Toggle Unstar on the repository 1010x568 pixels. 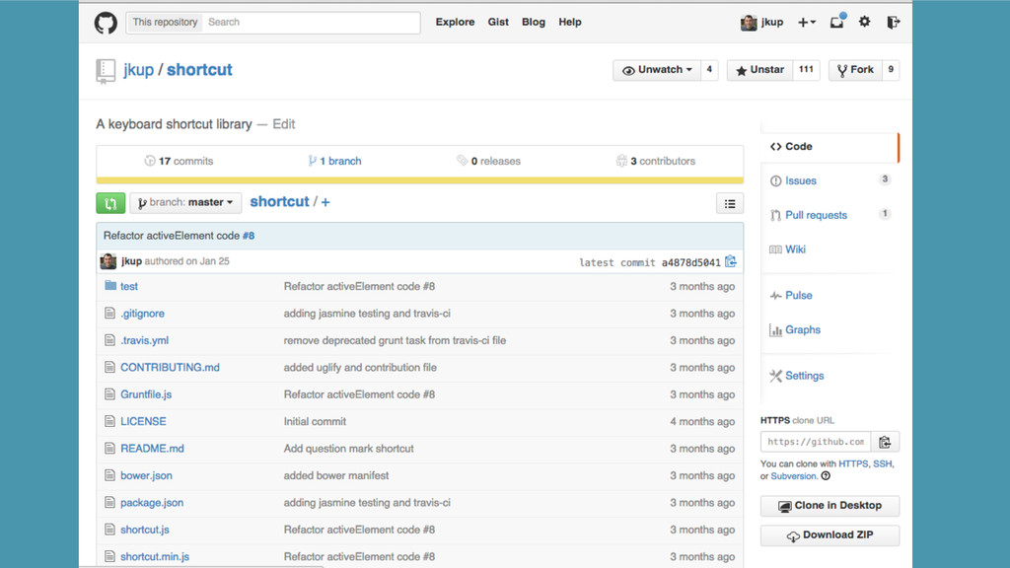(760, 70)
